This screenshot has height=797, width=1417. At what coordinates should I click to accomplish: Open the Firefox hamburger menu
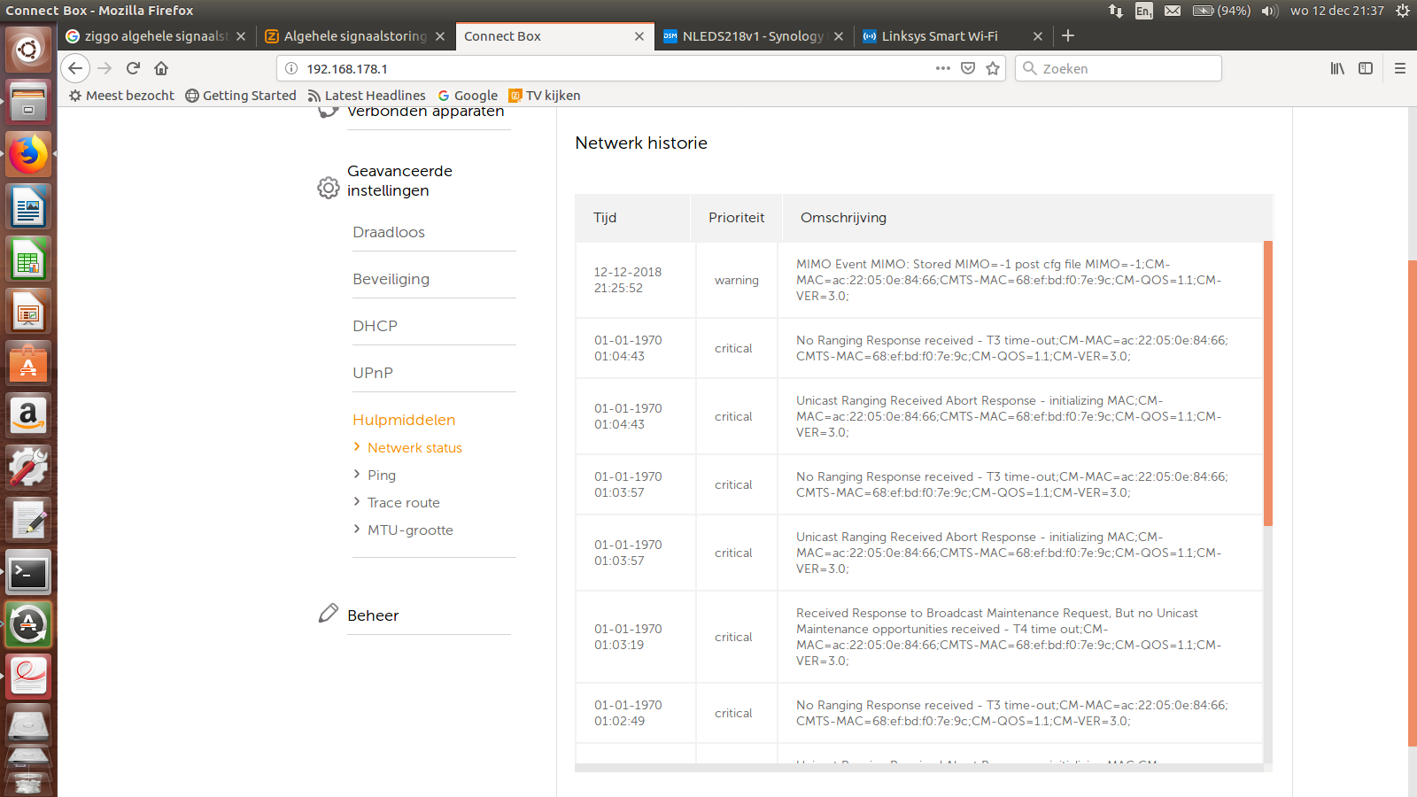coord(1400,68)
